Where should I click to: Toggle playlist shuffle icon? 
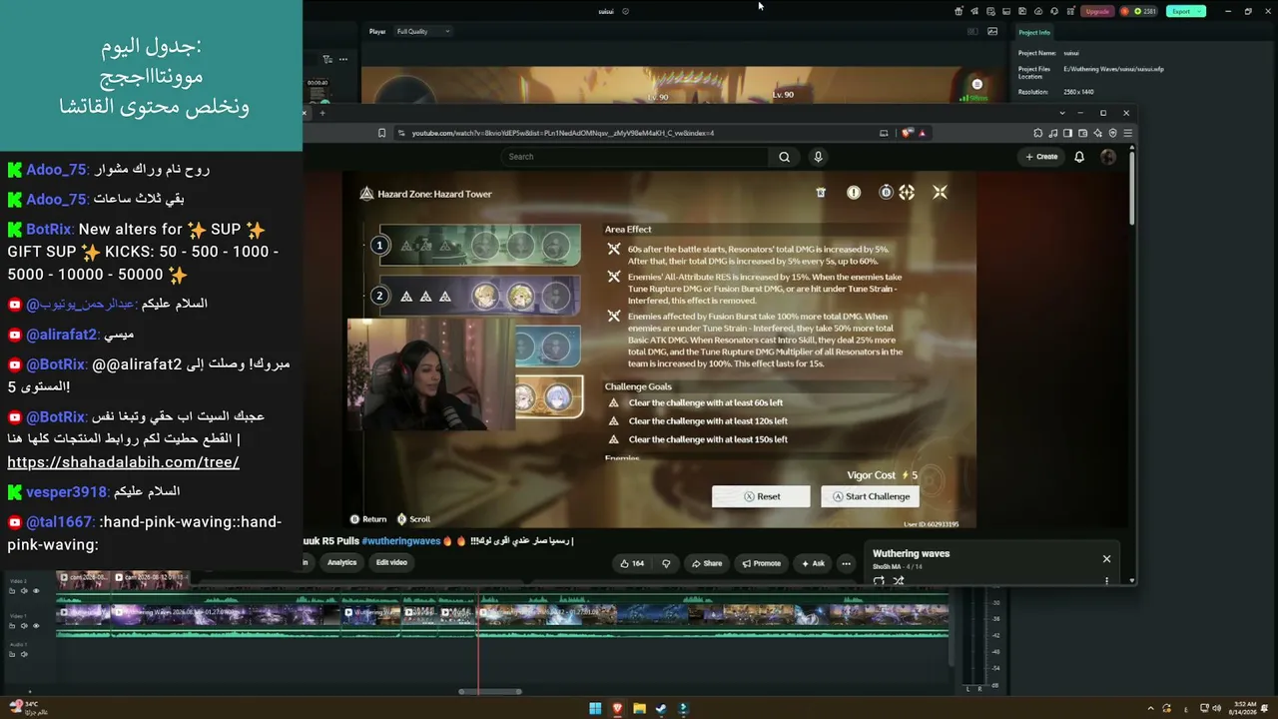[x=898, y=580]
